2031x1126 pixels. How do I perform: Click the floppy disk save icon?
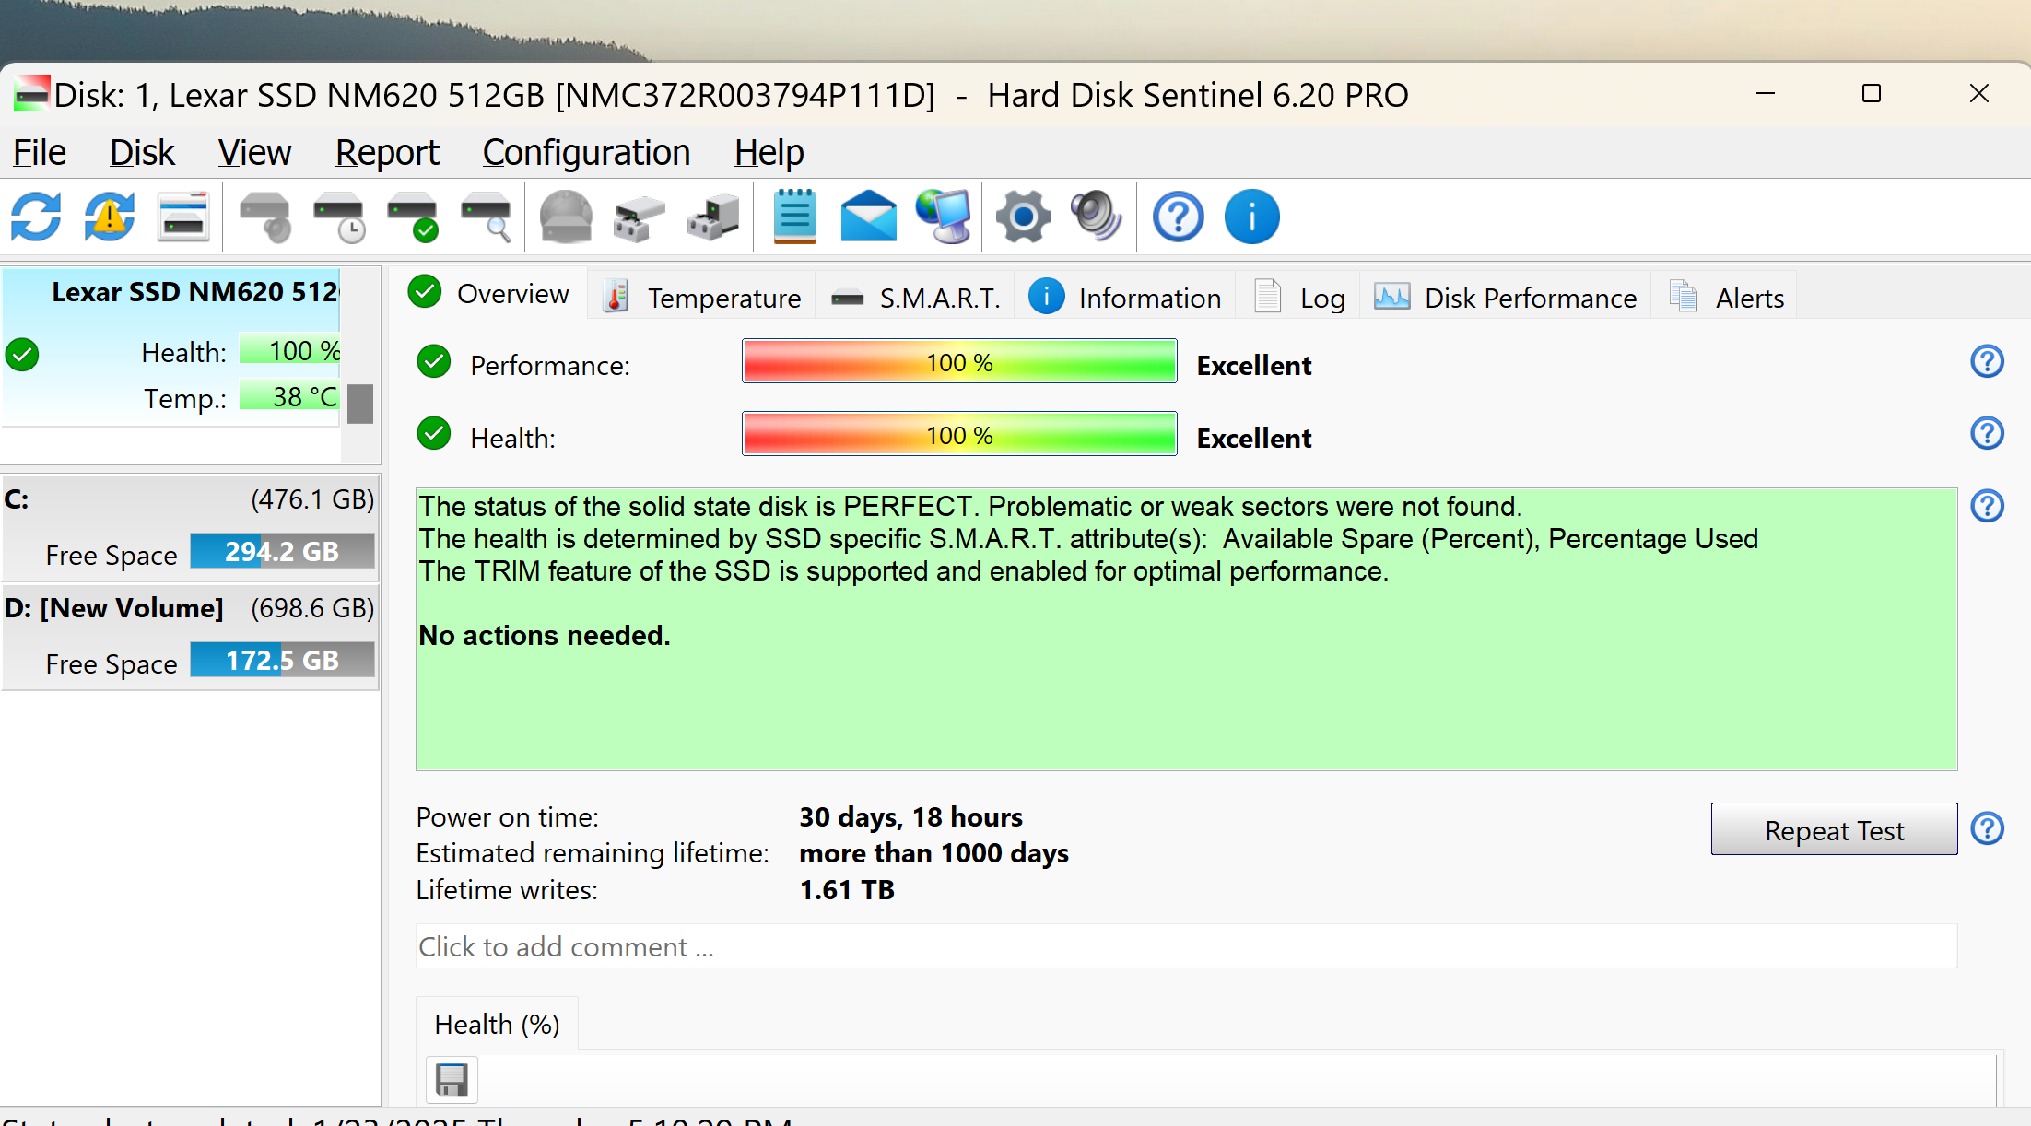click(452, 1079)
